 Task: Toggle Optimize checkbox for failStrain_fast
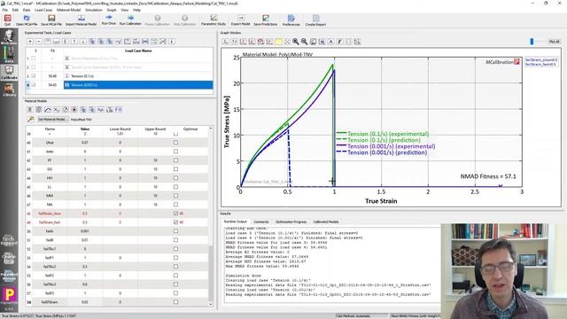pos(175,222)
